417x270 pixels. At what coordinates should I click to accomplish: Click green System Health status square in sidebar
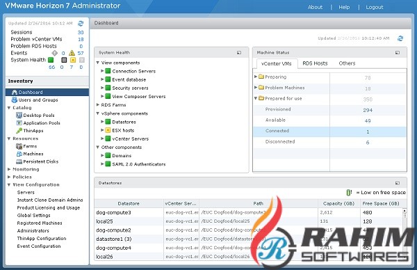tap(51, 60)
